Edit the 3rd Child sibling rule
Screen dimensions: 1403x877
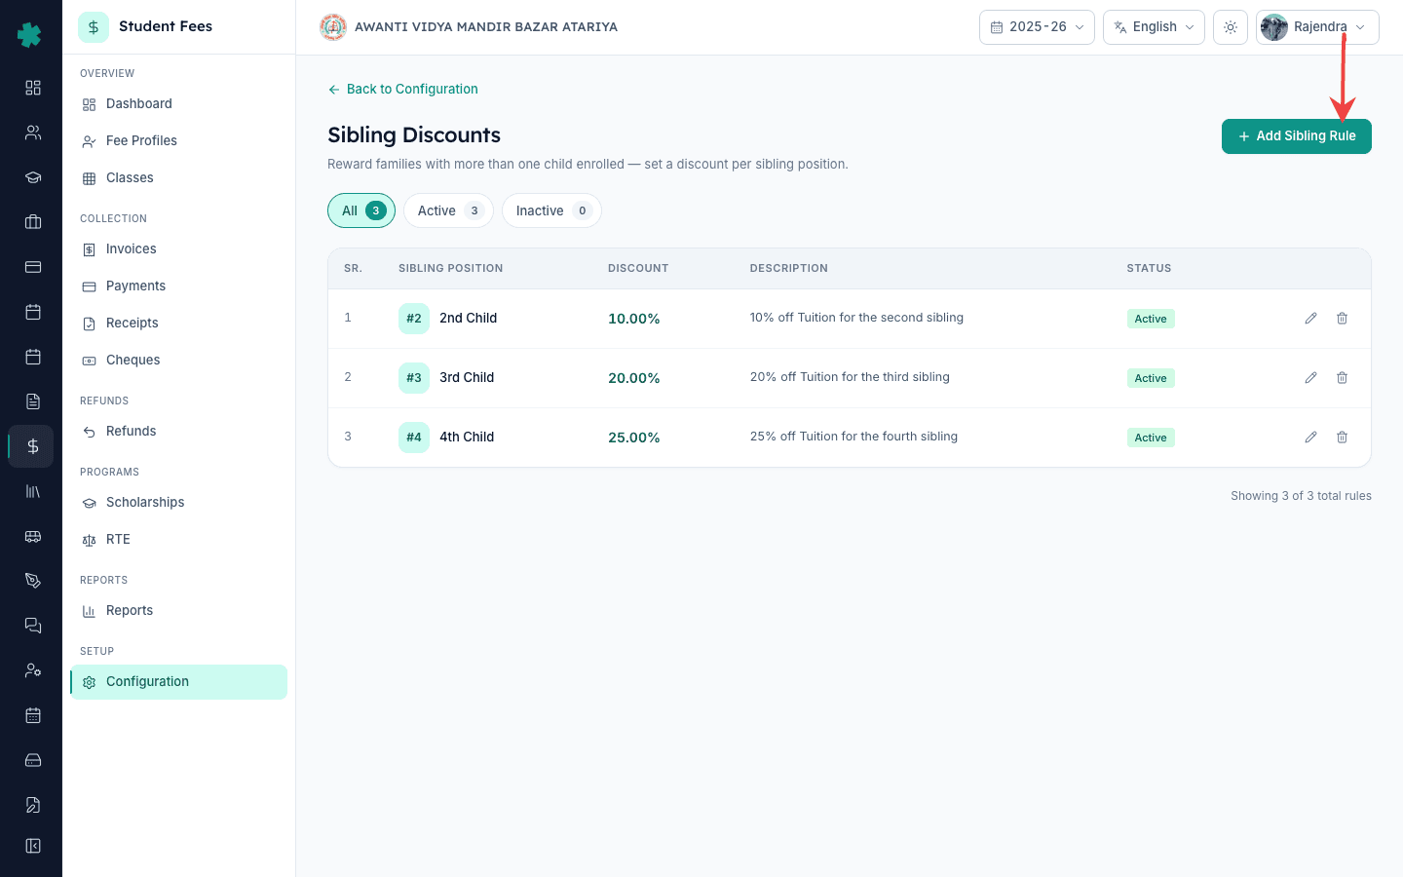coord(1310,378)
